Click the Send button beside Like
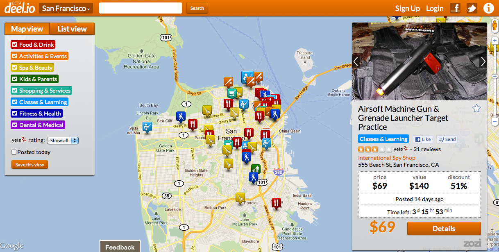This screenshot has width=499, height=252. point(447,139)
